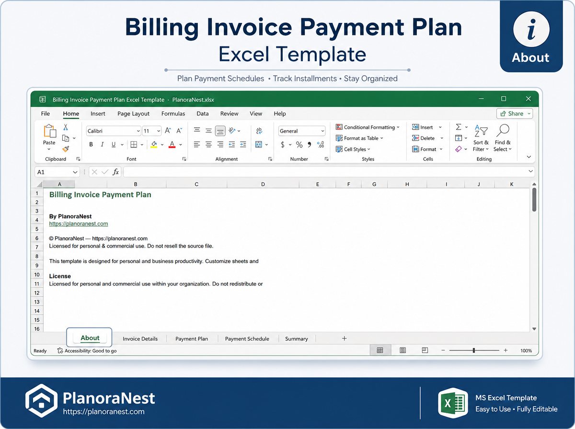575x429 pixels.
Task: Click the Wrap Text icon
Action: coord(259,131)
